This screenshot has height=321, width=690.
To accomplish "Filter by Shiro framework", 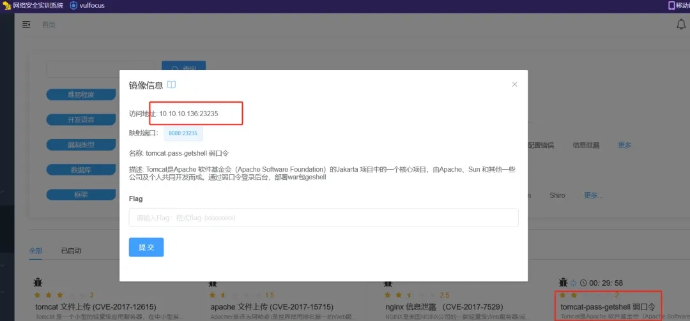I will [x=557, y=195].
